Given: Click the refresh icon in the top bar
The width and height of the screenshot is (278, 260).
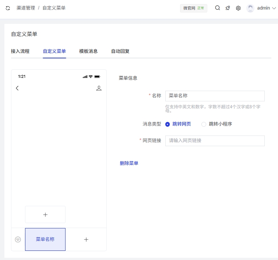Looking at the screenshot, I should [x=8, y=8].
